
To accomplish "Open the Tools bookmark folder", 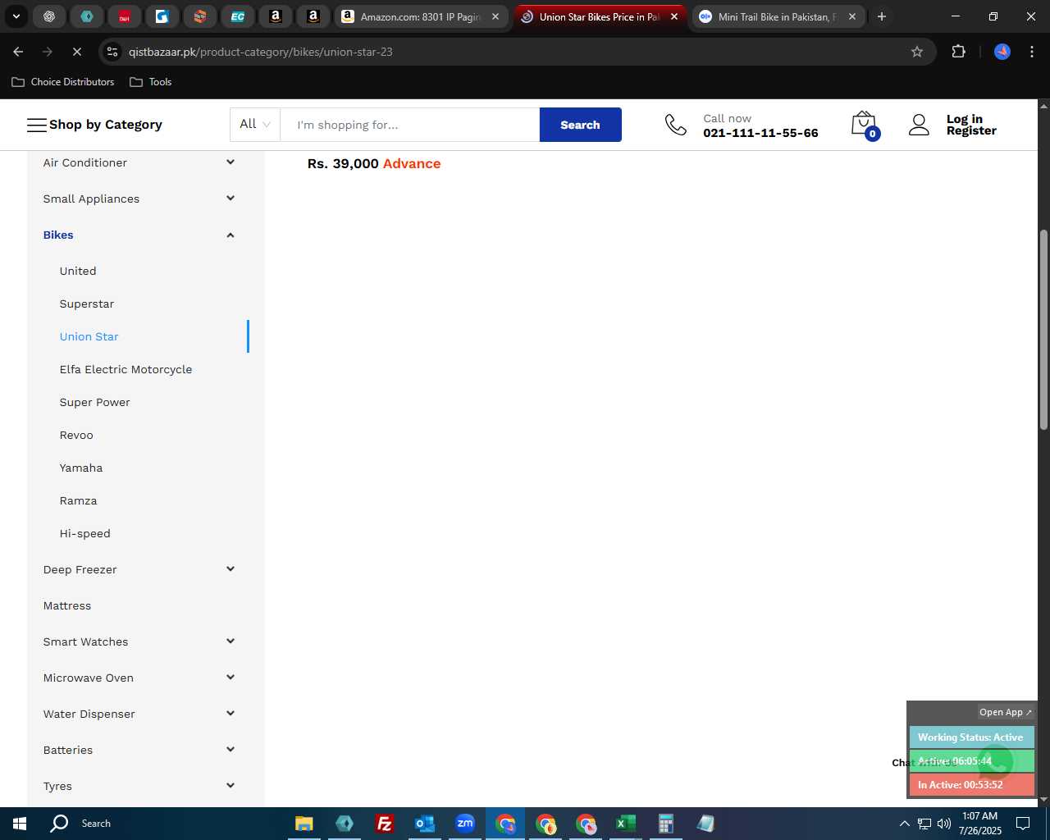I will tap(151, 82).
